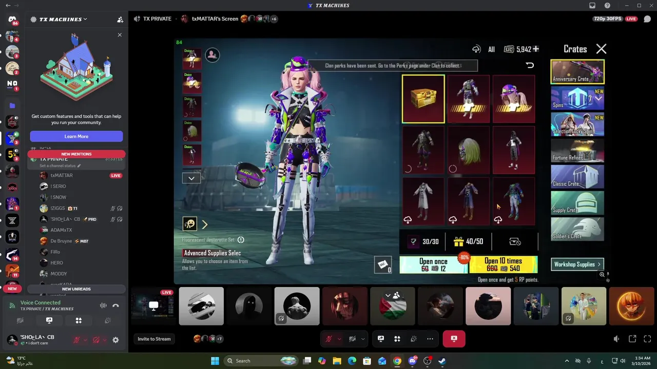The width and height of the screenshot is (657, 369).
Task: Open Discord user settings gear
Action: click(x=115, y=340)
